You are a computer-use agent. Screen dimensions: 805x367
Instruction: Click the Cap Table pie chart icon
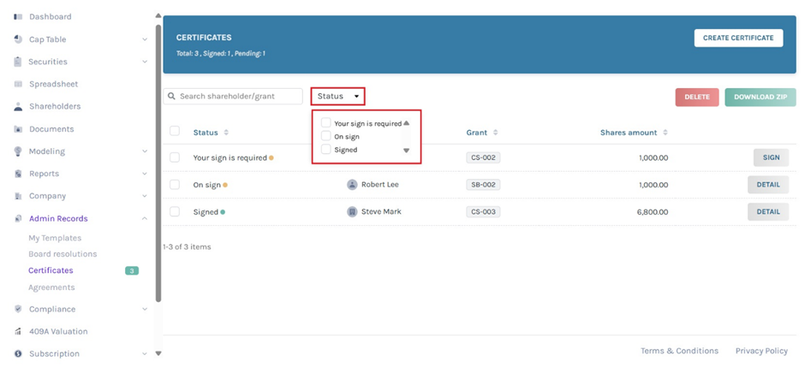click(18, 39)
